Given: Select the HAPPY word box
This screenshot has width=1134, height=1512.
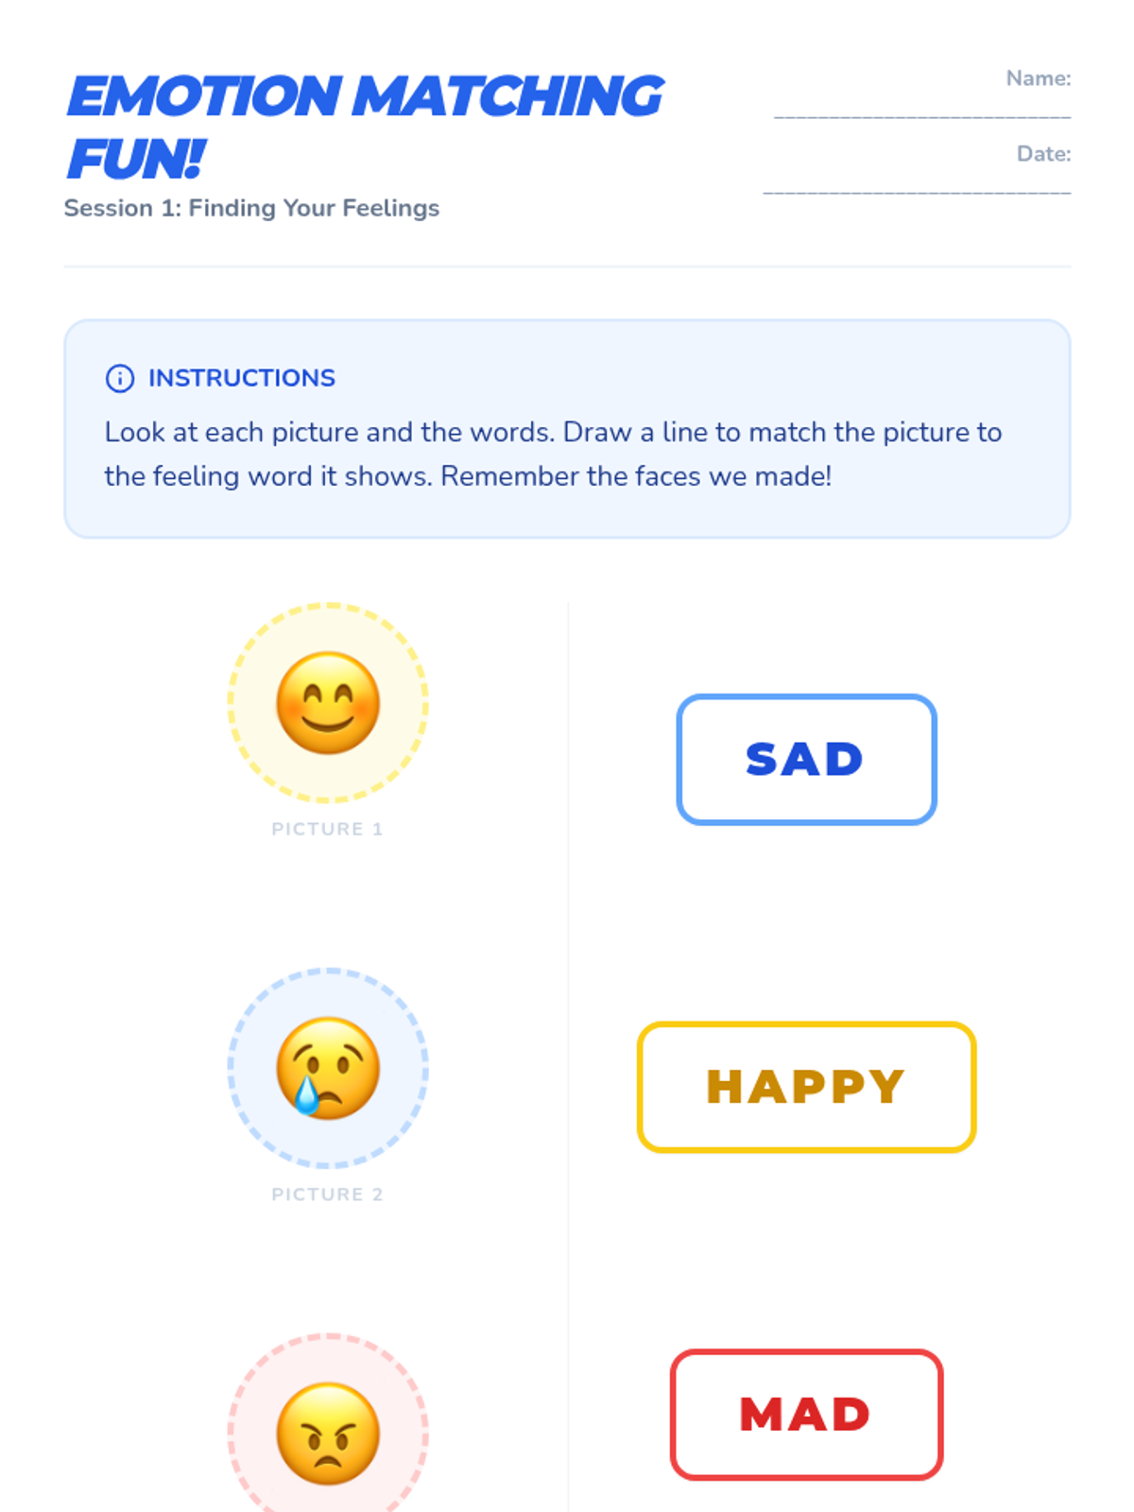Looking at the screenshot, I should pos(806,1087).
